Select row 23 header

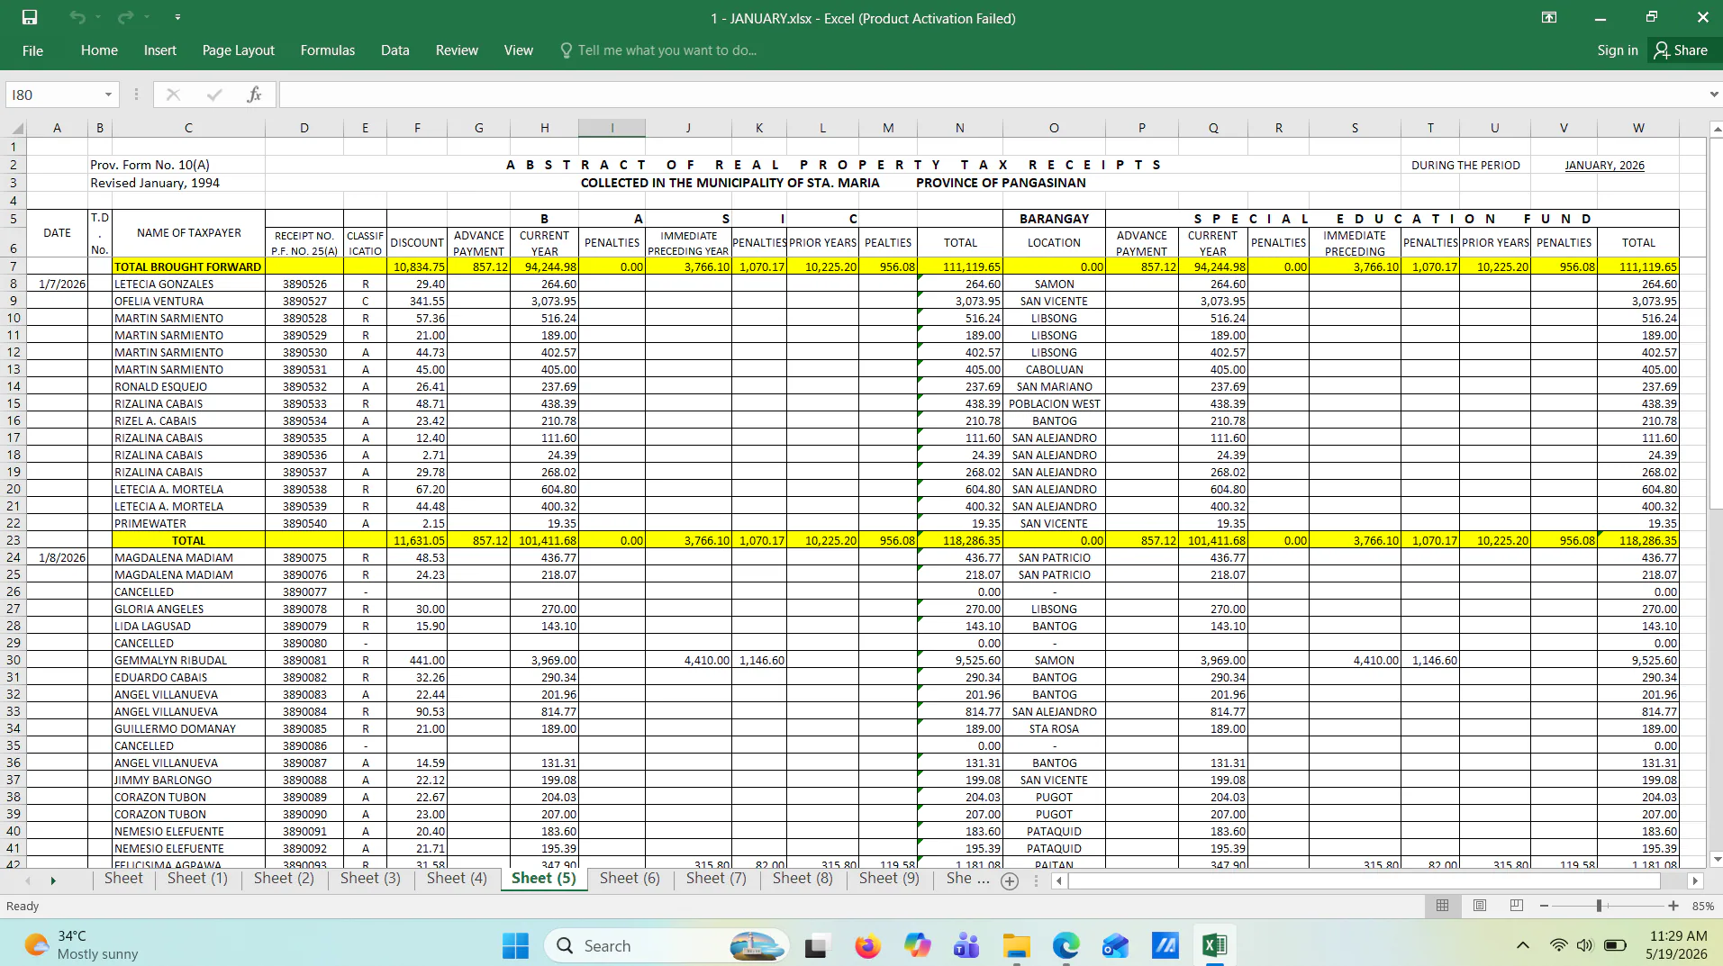(14, 540)
